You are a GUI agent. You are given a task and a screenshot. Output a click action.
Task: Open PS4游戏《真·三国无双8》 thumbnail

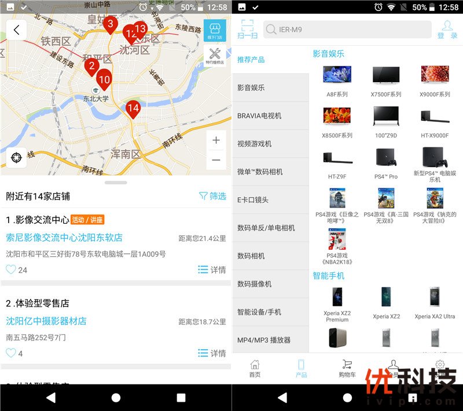click(386, 198)
